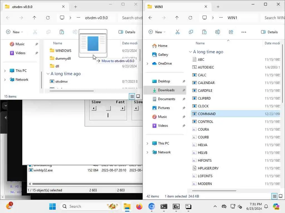Open the Firefox icon on the taskbar
This screenshot has height=213, width=285.
139,206
